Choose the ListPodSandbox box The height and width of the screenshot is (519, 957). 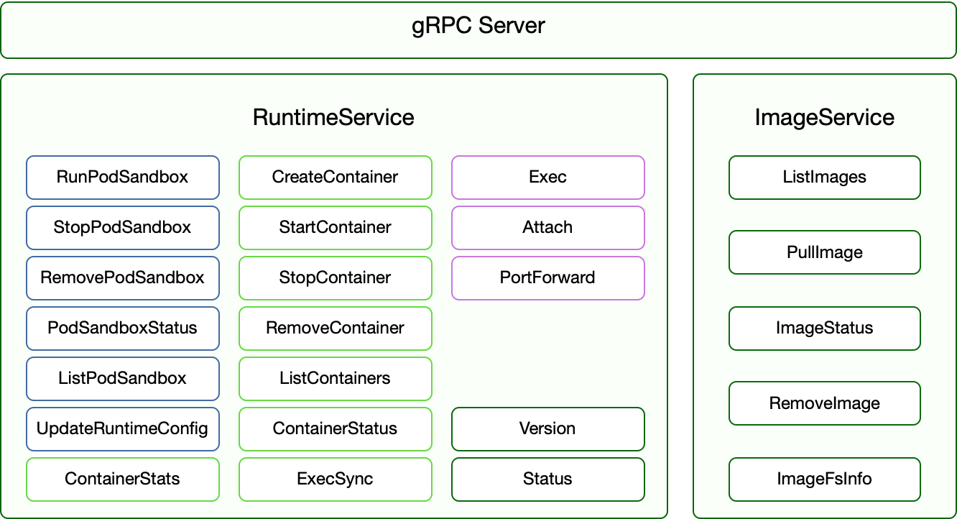point(123,379)
